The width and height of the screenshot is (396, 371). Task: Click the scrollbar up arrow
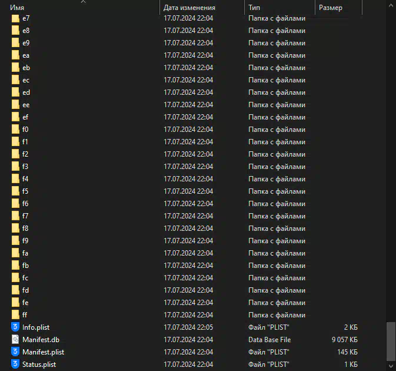point(391,5)
